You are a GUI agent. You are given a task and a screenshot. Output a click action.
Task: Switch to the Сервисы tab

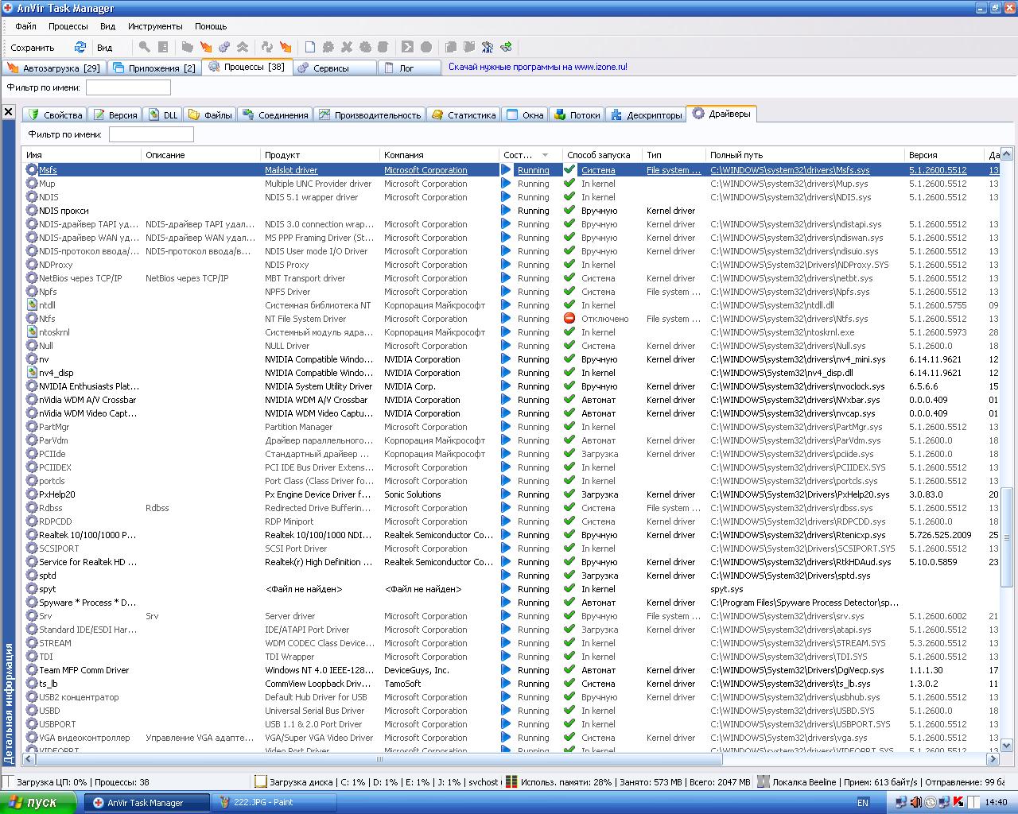point(334,68)
